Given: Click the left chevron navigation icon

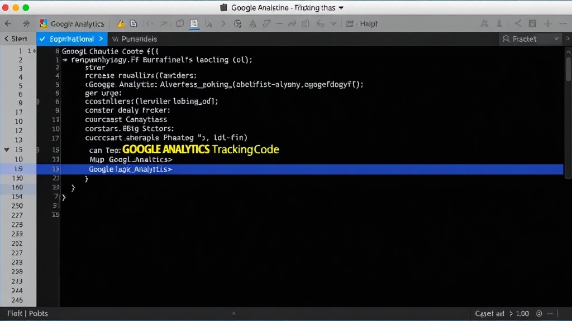Looking at the screenshot, I should coord(150,23).
